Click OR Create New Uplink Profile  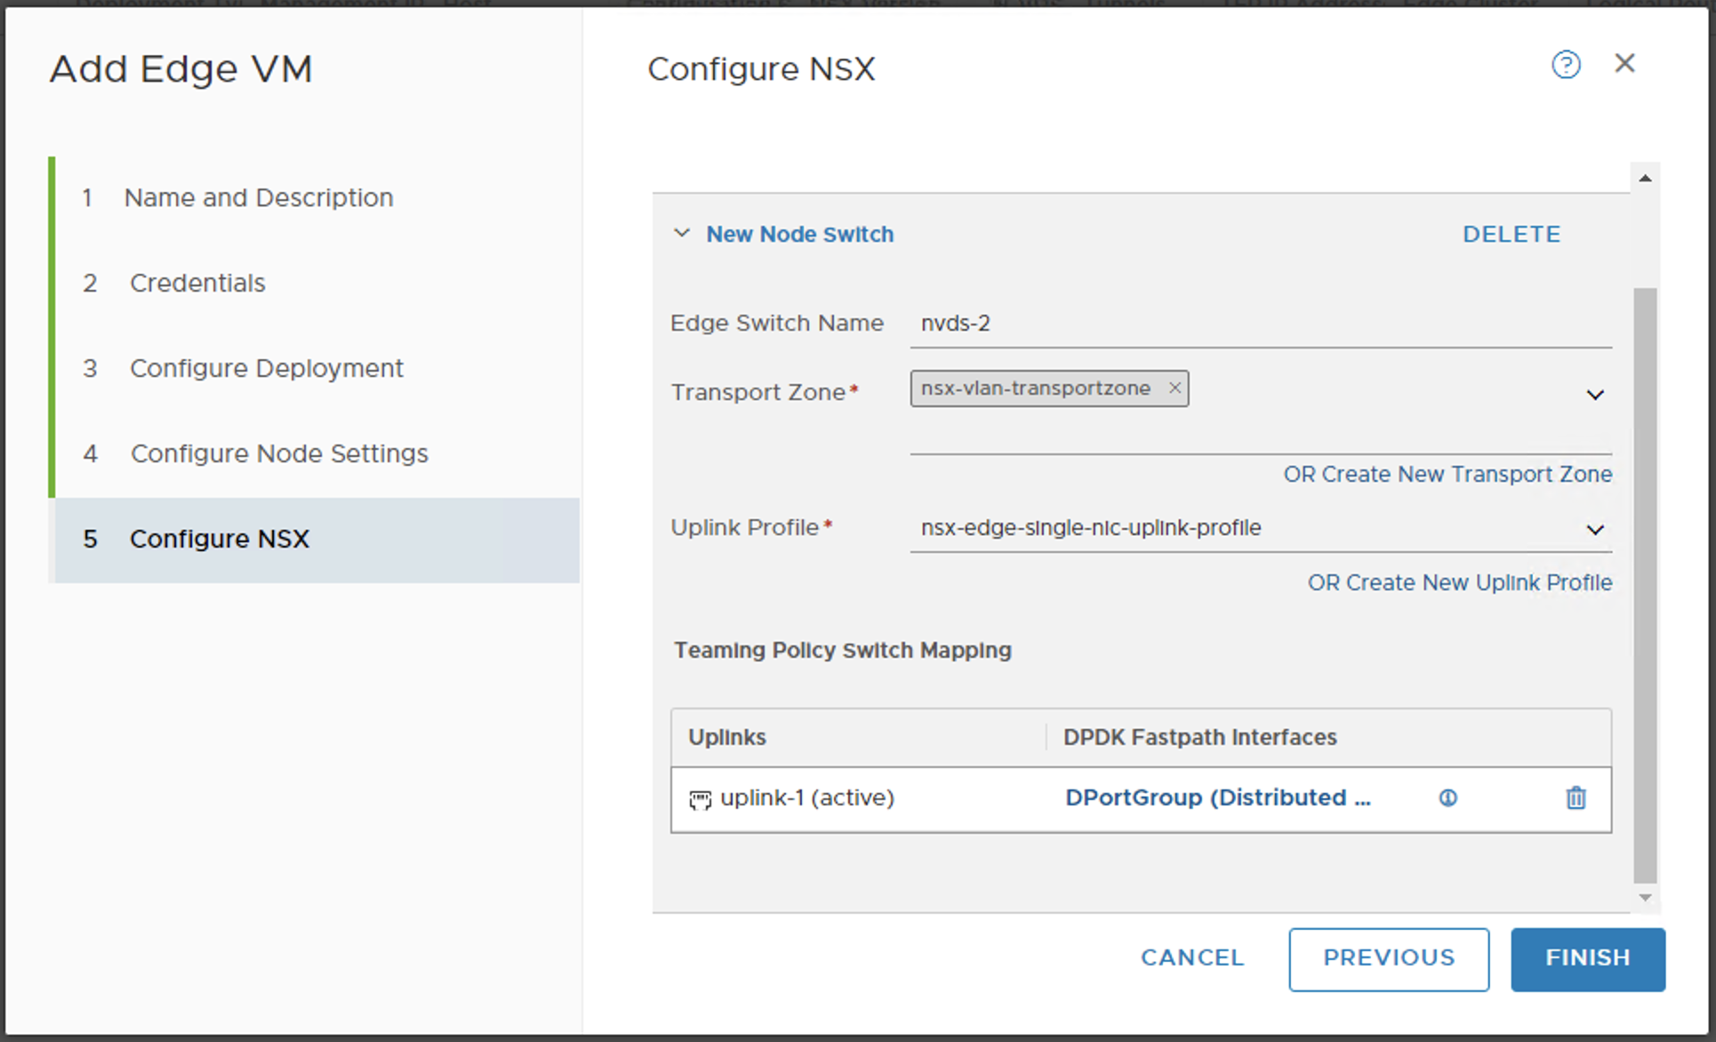coord(1459,582)
